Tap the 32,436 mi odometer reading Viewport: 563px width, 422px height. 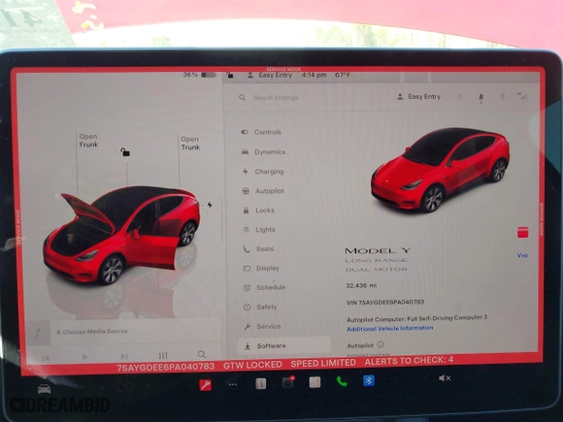click(361, 285)
